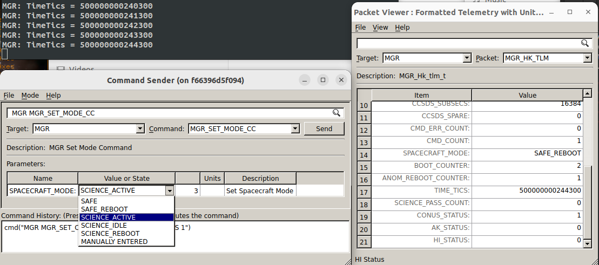Close the Command Sender window

(341, 80)
